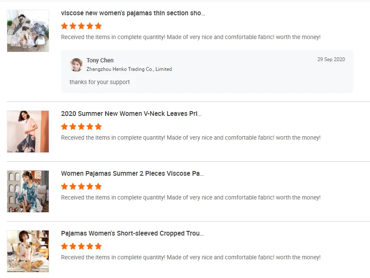
Task: Click star rating on viscose pajamas review
Action: coord(81,26)
